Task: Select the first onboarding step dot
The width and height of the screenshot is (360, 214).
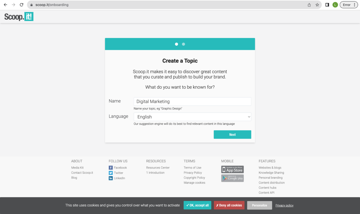Action: click(177, 44)
